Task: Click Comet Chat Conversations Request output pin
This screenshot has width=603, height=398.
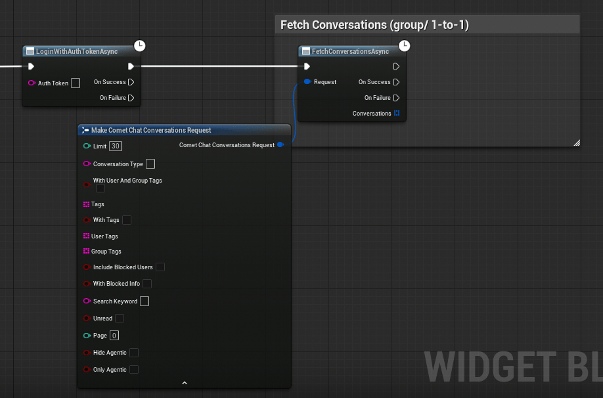Action: click(280, 144)
